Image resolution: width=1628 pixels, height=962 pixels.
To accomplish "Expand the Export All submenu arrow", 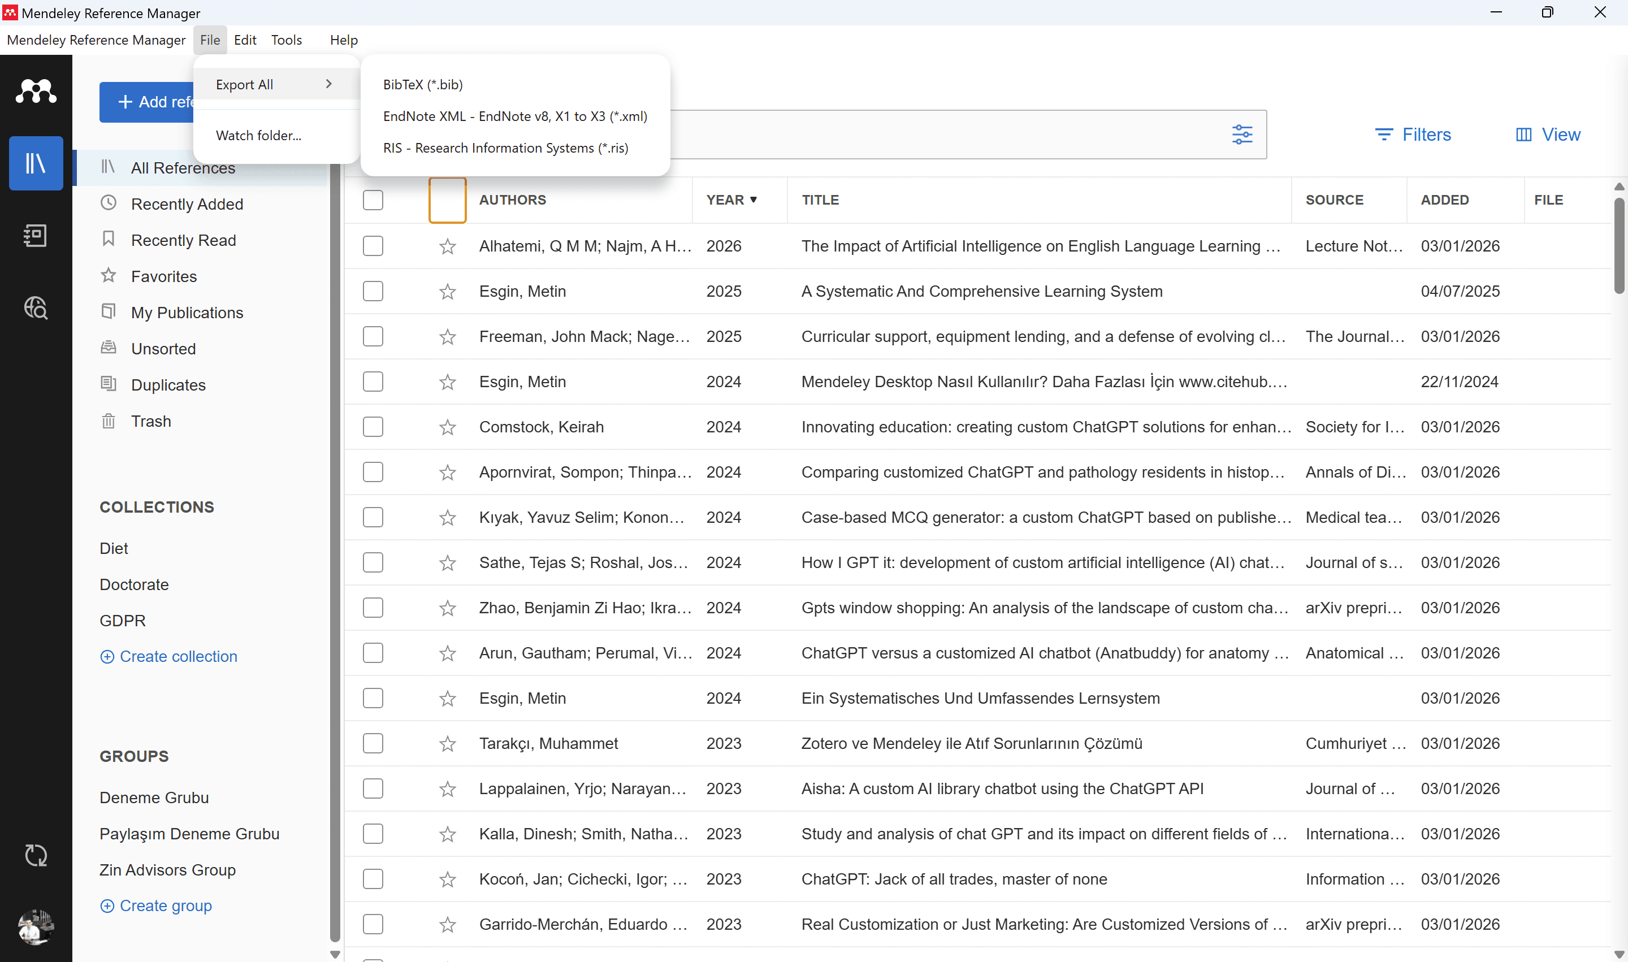I will (329, 84).
